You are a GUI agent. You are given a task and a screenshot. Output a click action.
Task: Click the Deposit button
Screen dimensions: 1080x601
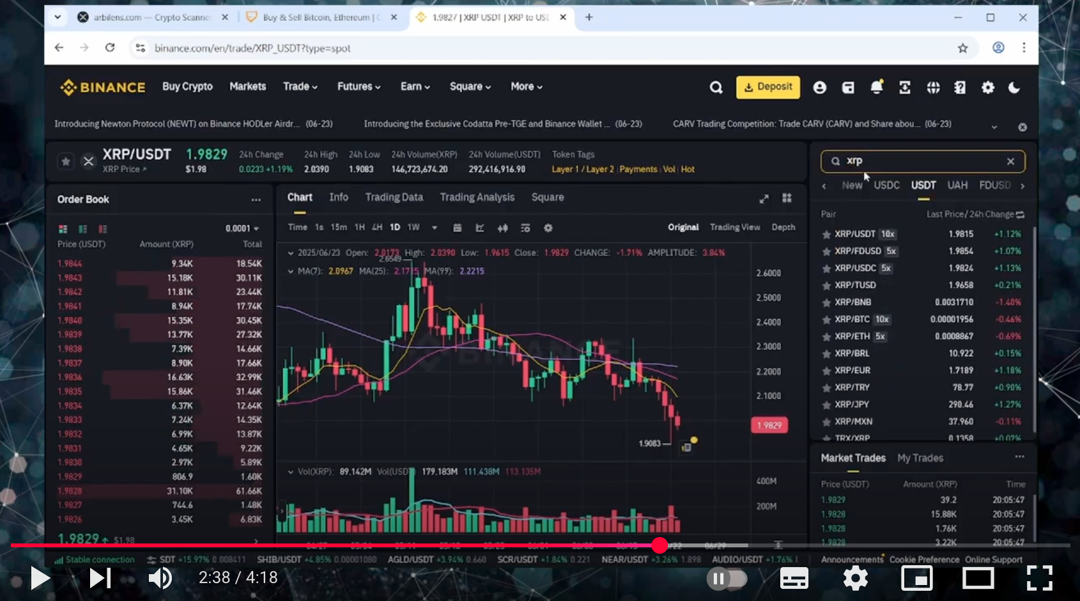click(x=768, y=87)
